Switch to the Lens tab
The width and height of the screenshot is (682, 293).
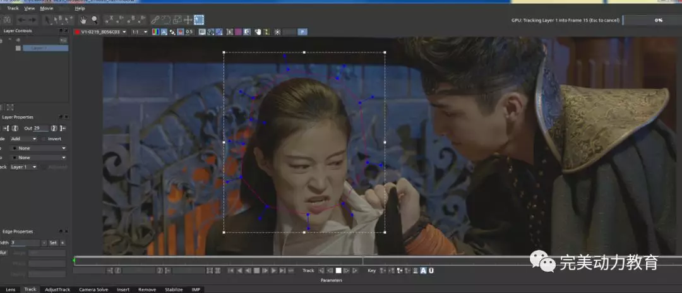pyautogui.click(x=10, y=289)
